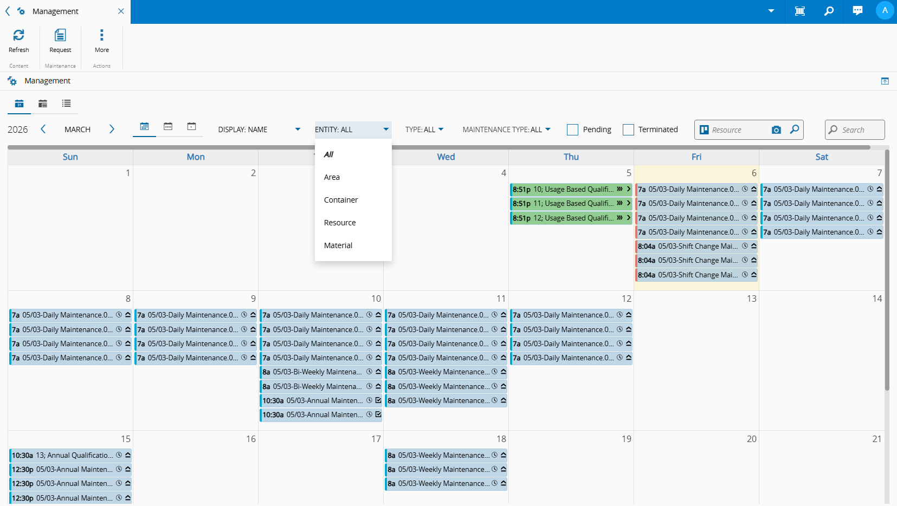Go to the previous month
Image resolution: width=897 pixels, height=506 pixels.
pyautogui.click(x=43, y=129)
